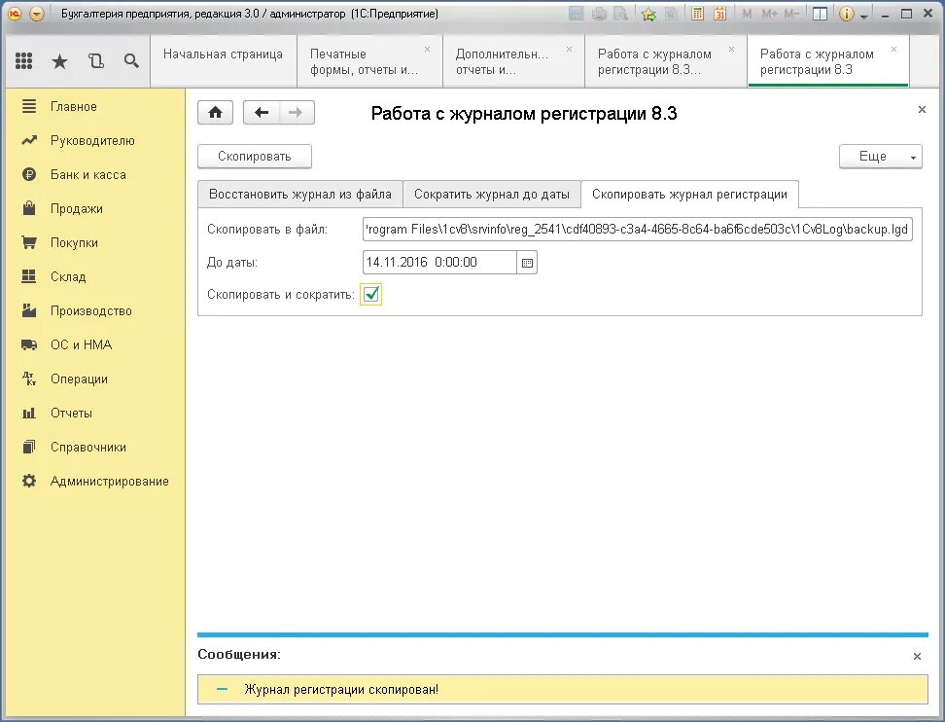Close the form with X near title
This screenshot has width=945, height=722.
point(922,110)
